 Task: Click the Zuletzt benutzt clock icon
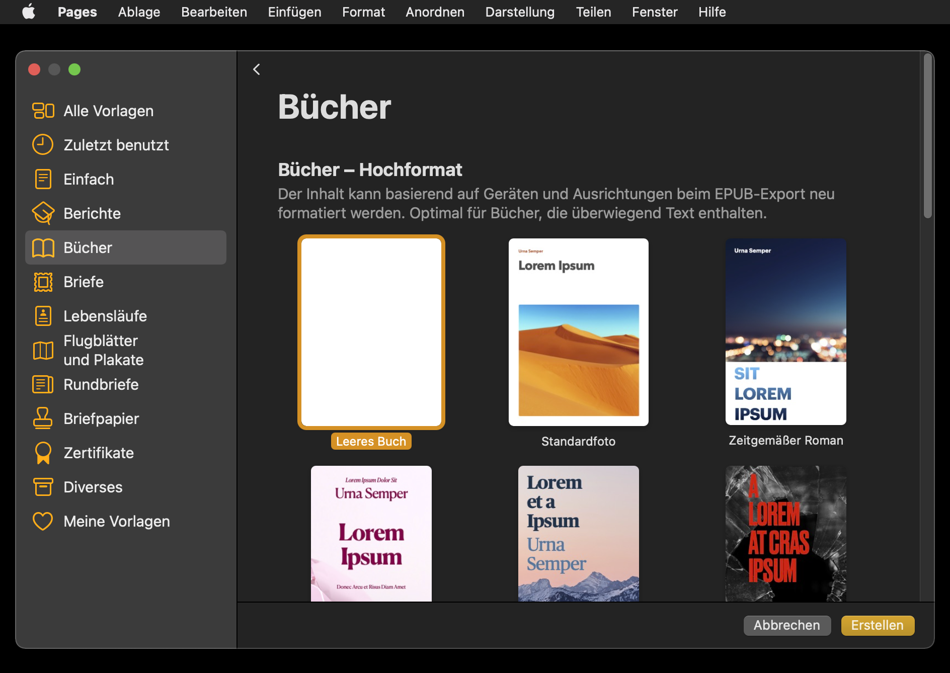[x=43, y=145]
